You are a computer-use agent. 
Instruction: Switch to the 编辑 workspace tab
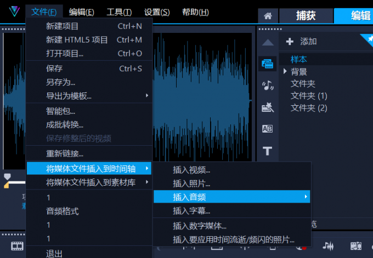(353, 16)
